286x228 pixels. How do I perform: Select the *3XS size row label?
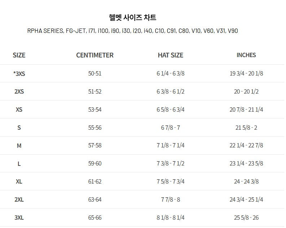pos(19,74)
